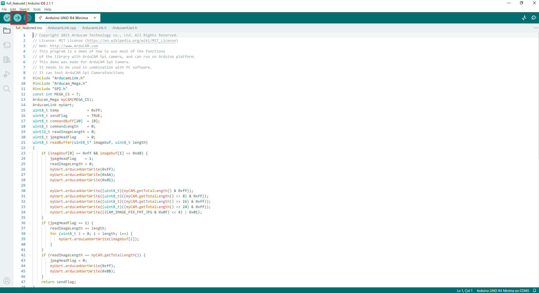Open the Boards Manager sidebar
Screen dimensions: 539x293
tap(7, 45)
